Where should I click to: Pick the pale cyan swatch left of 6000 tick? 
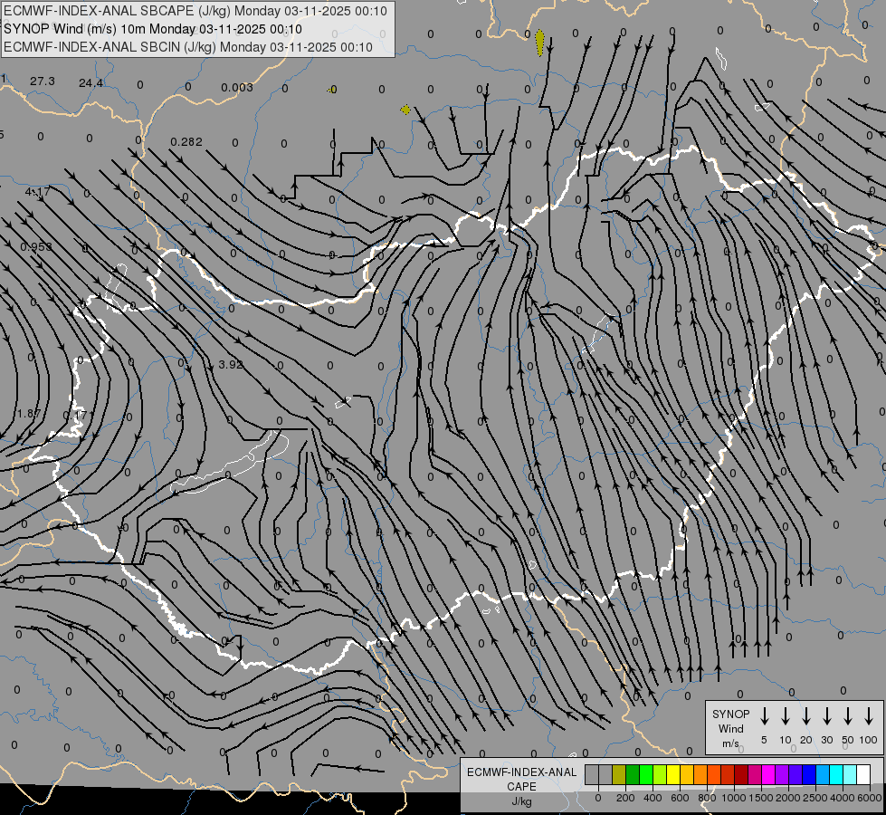click(x=851, y=775)
